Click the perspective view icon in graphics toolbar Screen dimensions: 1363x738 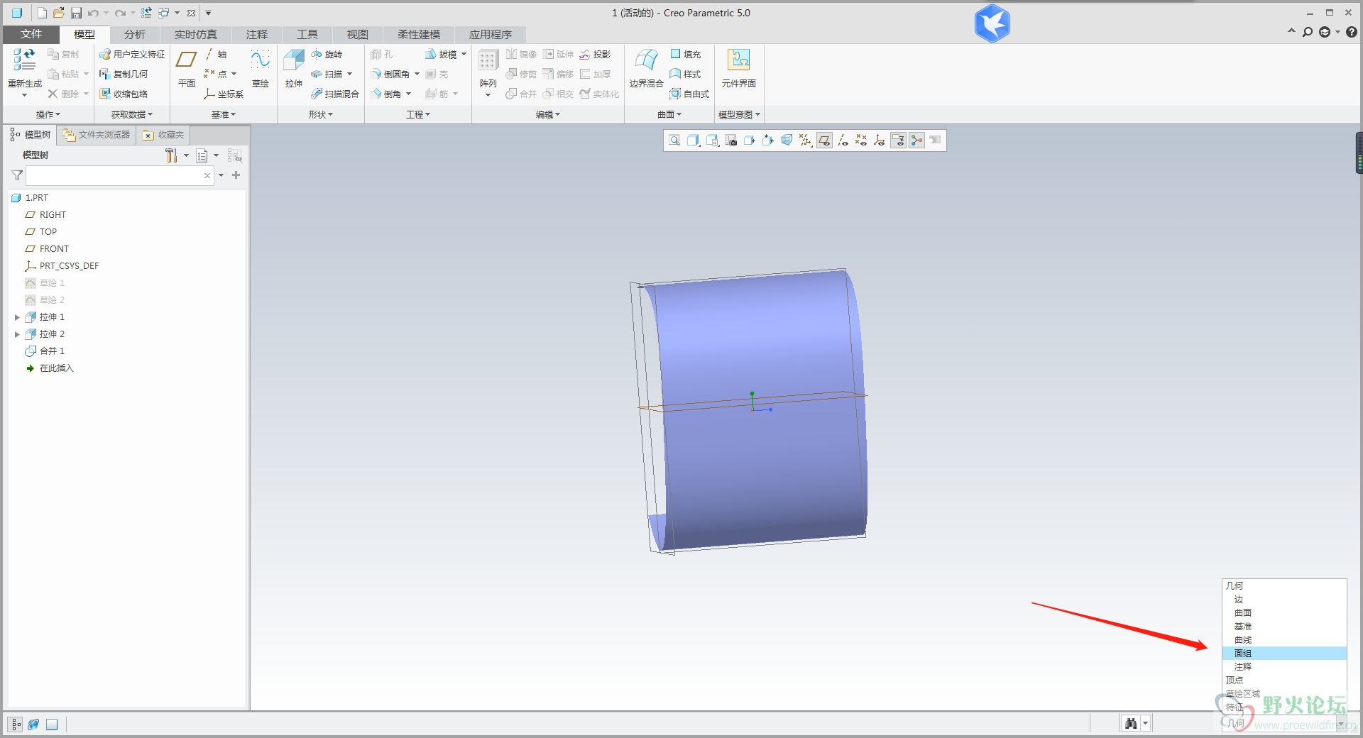coord(787,141)
